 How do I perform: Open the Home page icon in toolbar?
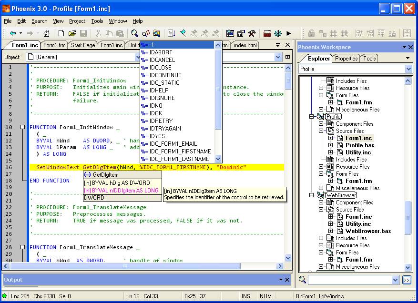tap(46, 33)
